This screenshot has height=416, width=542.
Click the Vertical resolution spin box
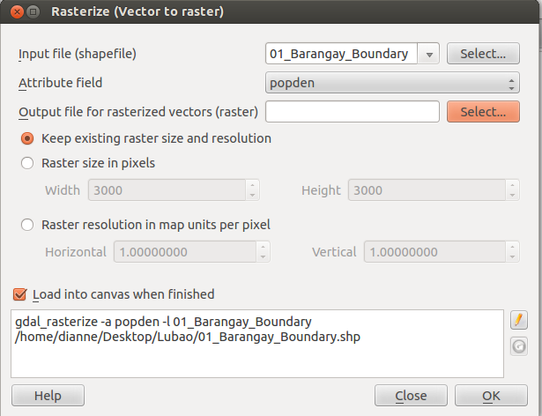coord(442,252)
